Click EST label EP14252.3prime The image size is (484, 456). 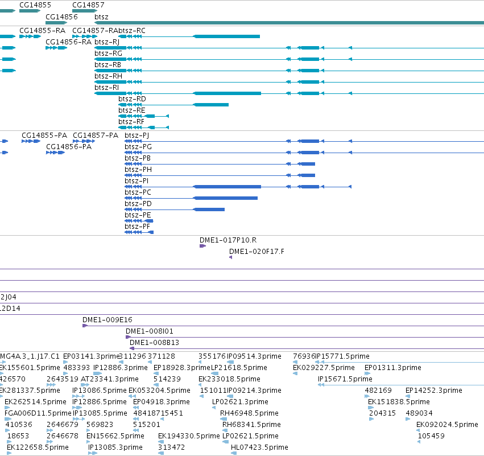click(434, 391)
